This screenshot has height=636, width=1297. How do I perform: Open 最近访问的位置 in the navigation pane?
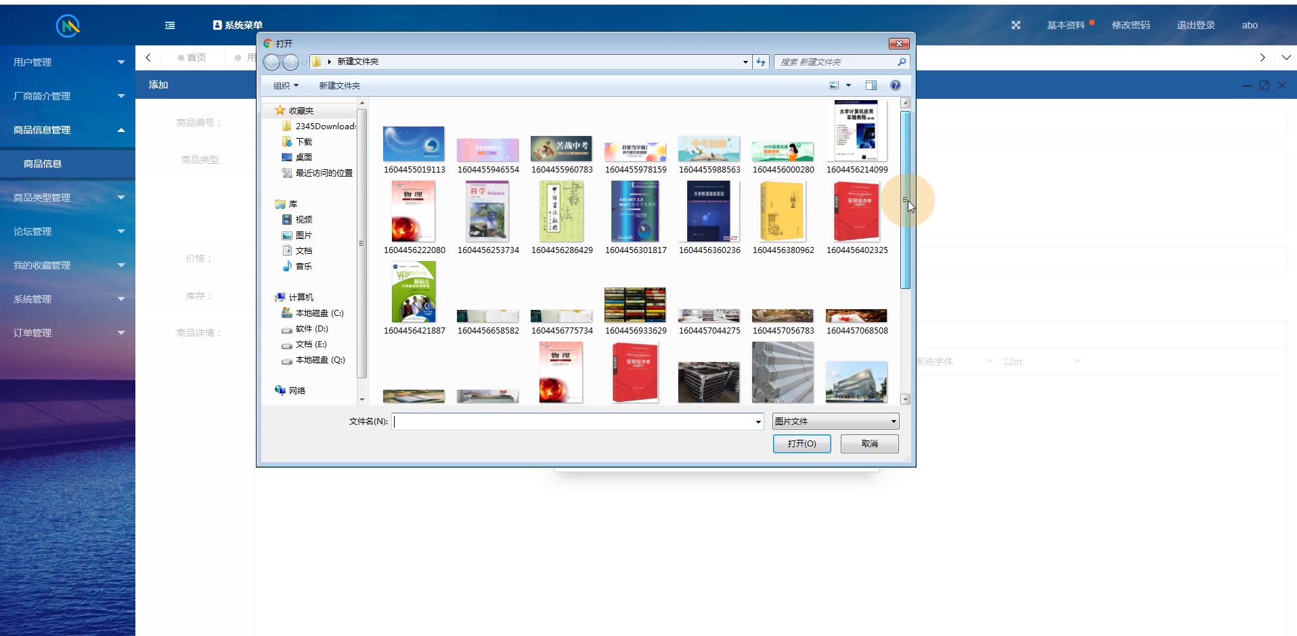pyautogui.click(x=317, y=173)
